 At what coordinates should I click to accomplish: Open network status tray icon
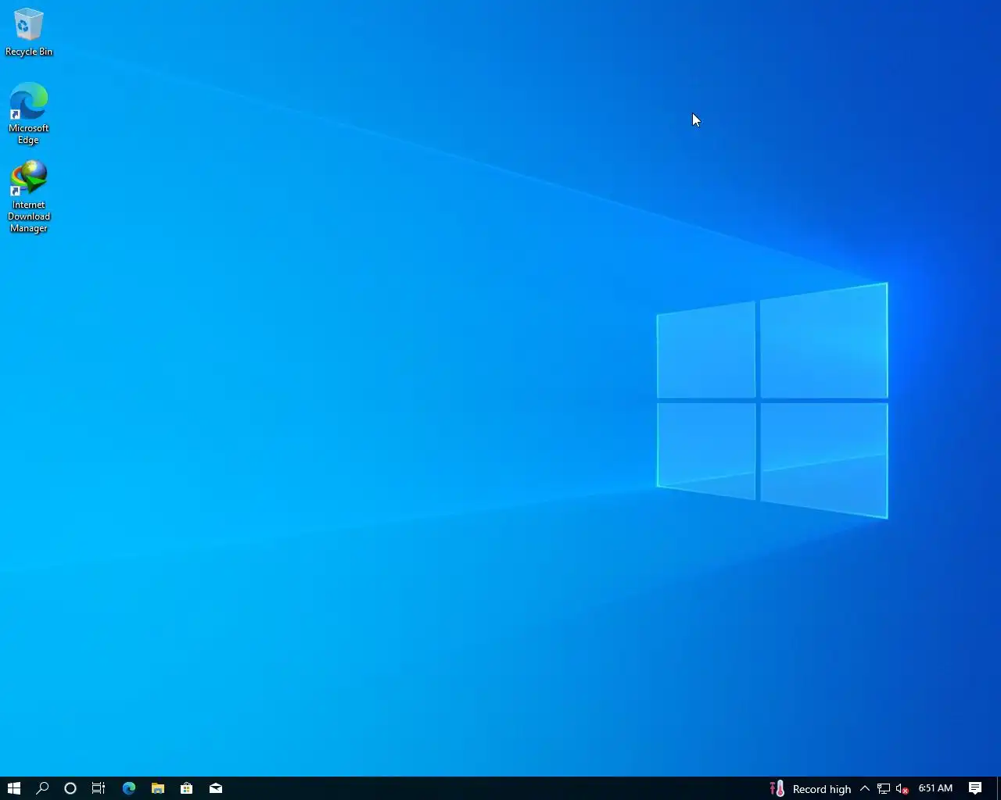pyautogui.click(x=884, y=788)
